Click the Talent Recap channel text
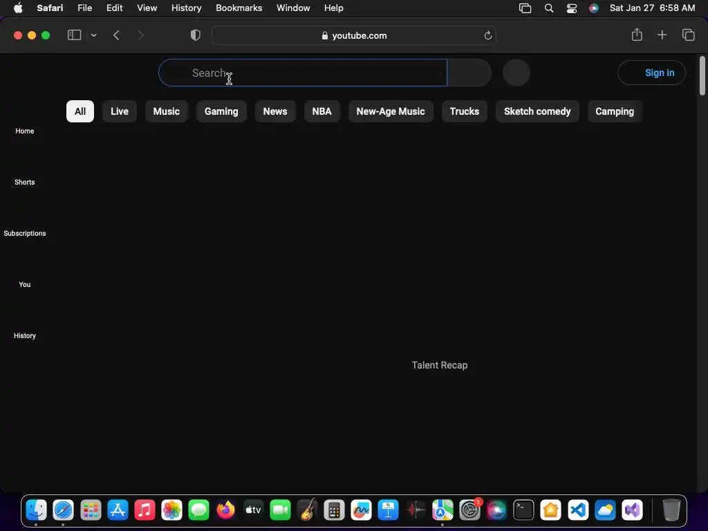 coord(439,365)
